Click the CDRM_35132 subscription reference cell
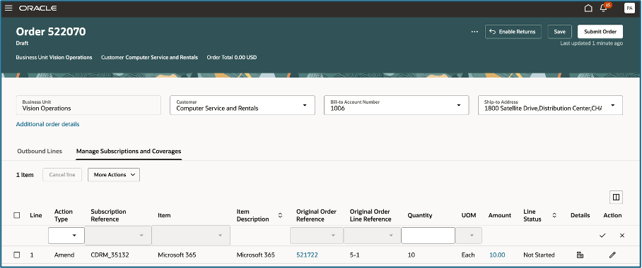This screenshot has width=642, height=268. 110,255
